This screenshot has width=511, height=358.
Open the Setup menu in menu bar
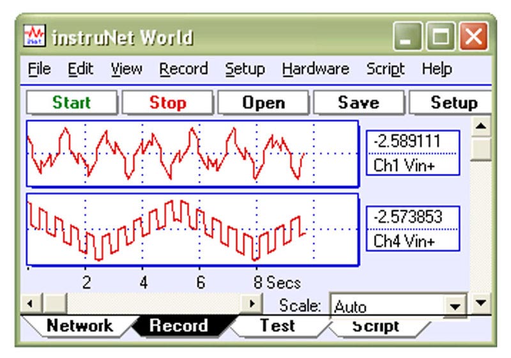(x=245, y=69)
